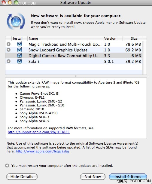Uncheck Magic Trackpad and Multi-Touch update
Image resolution: width=152 pixels, height=184 pixels.
tap(20, 44)
